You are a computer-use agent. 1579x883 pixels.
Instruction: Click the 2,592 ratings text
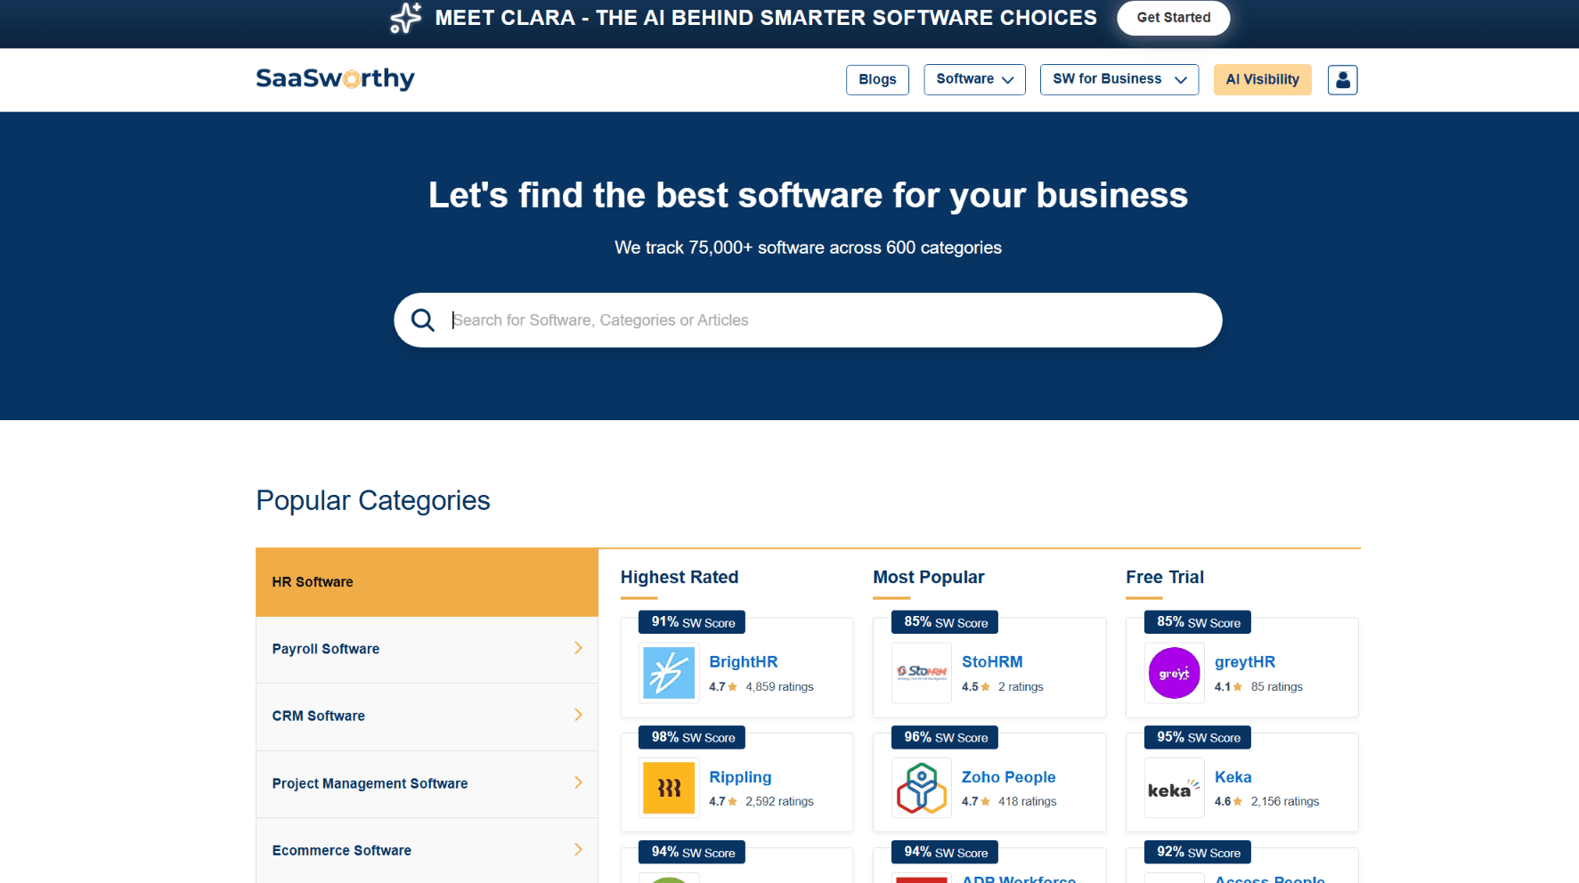(x=779, y=801)
